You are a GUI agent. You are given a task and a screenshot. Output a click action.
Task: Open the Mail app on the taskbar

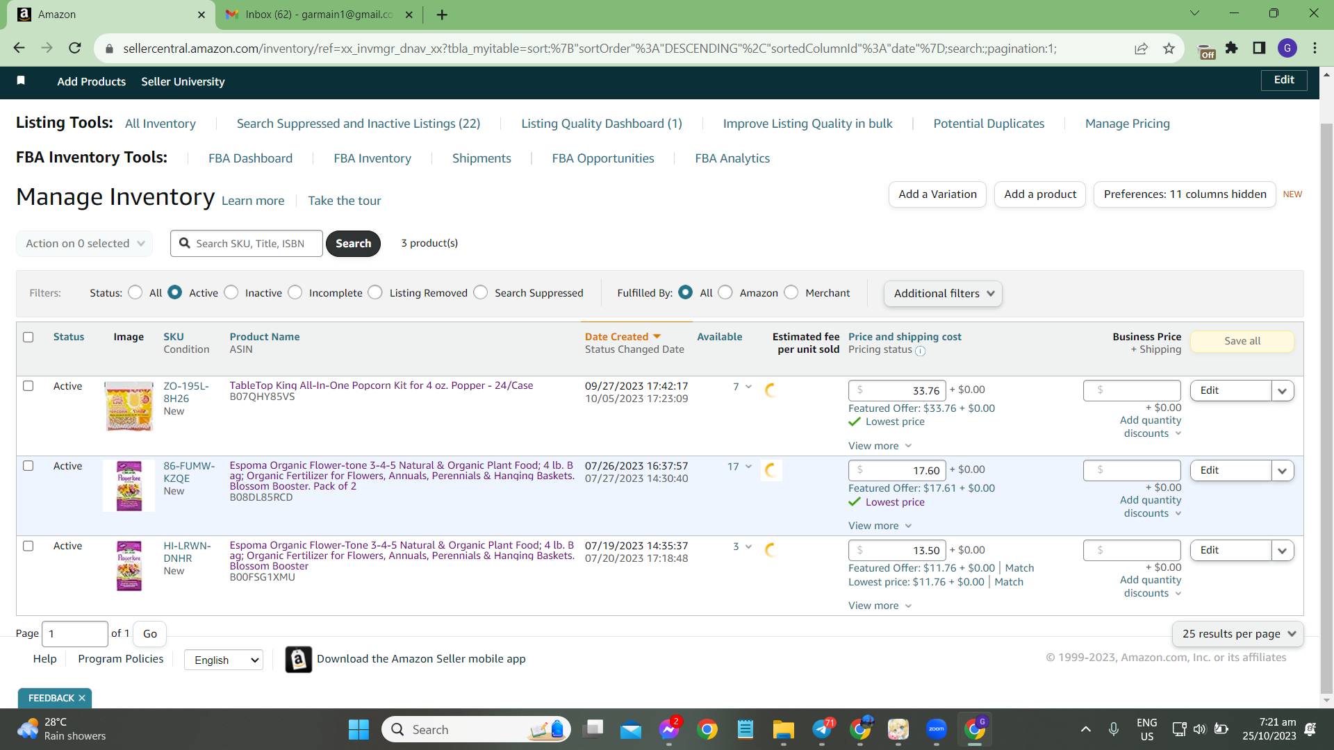coord(631,729)
